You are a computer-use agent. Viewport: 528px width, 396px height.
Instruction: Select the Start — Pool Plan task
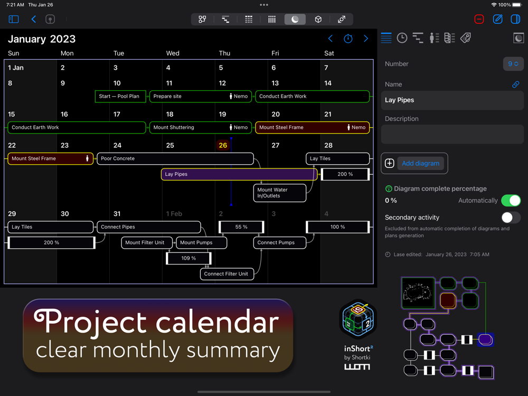120,96
